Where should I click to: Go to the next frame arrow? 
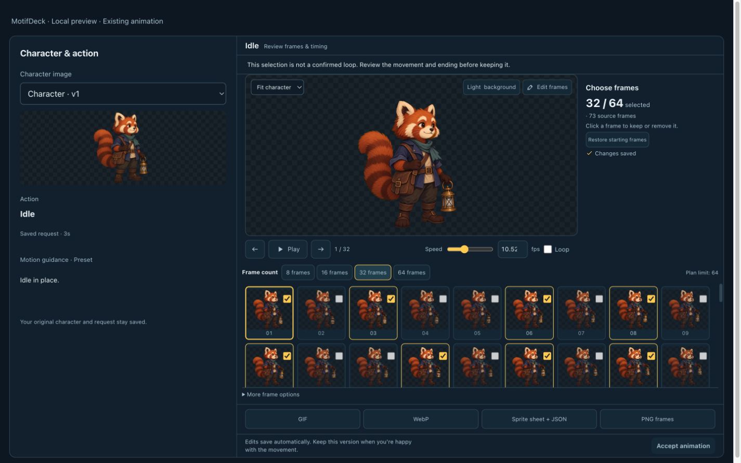click(x=321, y=249)
